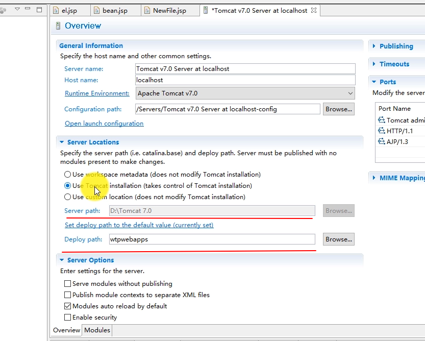This screenshot has width=425, height=341.
Task: Select the HTTP/1.1 port row
Action: pos(401,131)
